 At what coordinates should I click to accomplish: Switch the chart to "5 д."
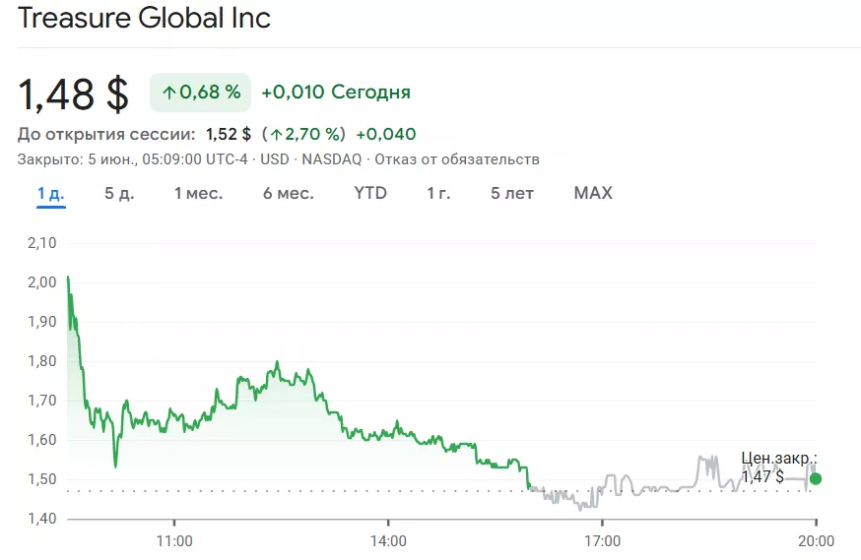click(x=119, y=194)
